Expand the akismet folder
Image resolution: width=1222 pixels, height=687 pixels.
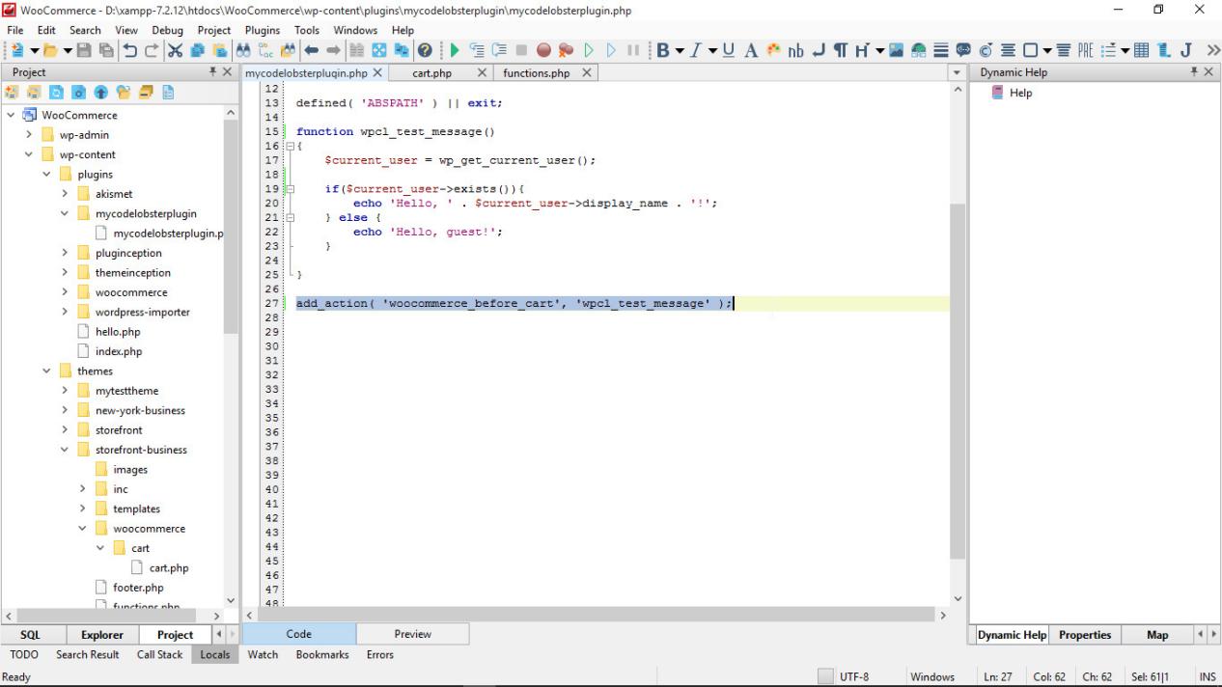[x=66, y=194]
